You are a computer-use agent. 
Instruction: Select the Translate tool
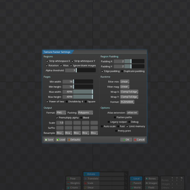[91, 179]
